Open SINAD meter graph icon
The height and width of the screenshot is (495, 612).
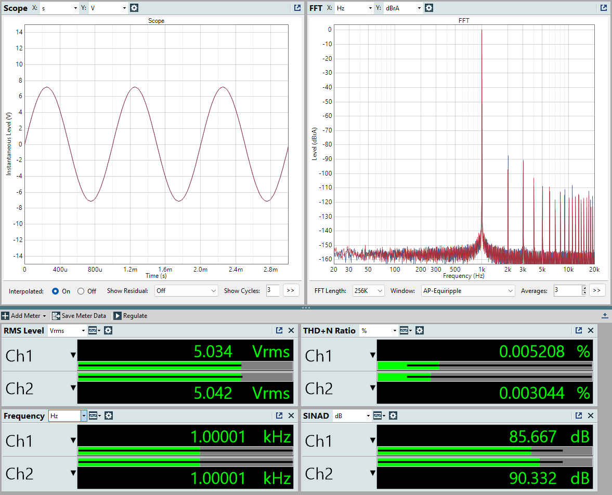coord(378,416)
